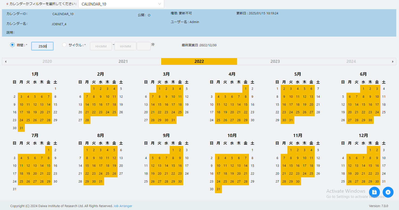
Task: Click the blue save calendar icon
Action: 374,192
